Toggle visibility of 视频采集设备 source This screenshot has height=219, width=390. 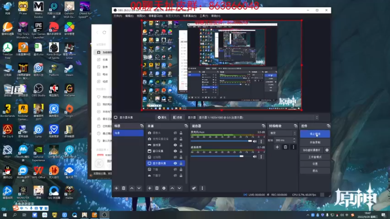coord(175,139)
